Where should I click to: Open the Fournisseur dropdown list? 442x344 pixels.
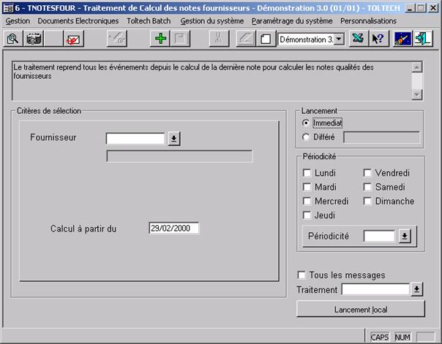173,139
